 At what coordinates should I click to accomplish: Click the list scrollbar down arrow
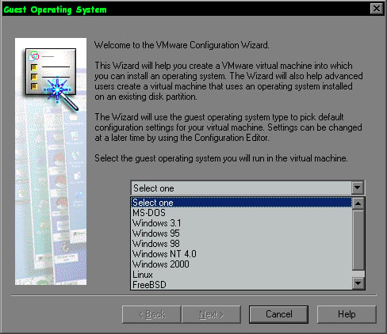358,283
